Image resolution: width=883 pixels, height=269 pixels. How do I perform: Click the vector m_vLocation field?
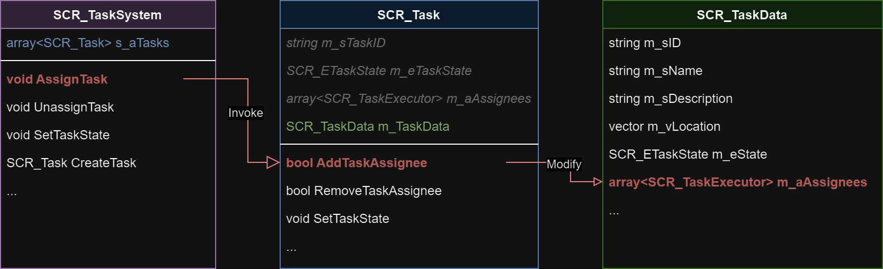[664, 126]
